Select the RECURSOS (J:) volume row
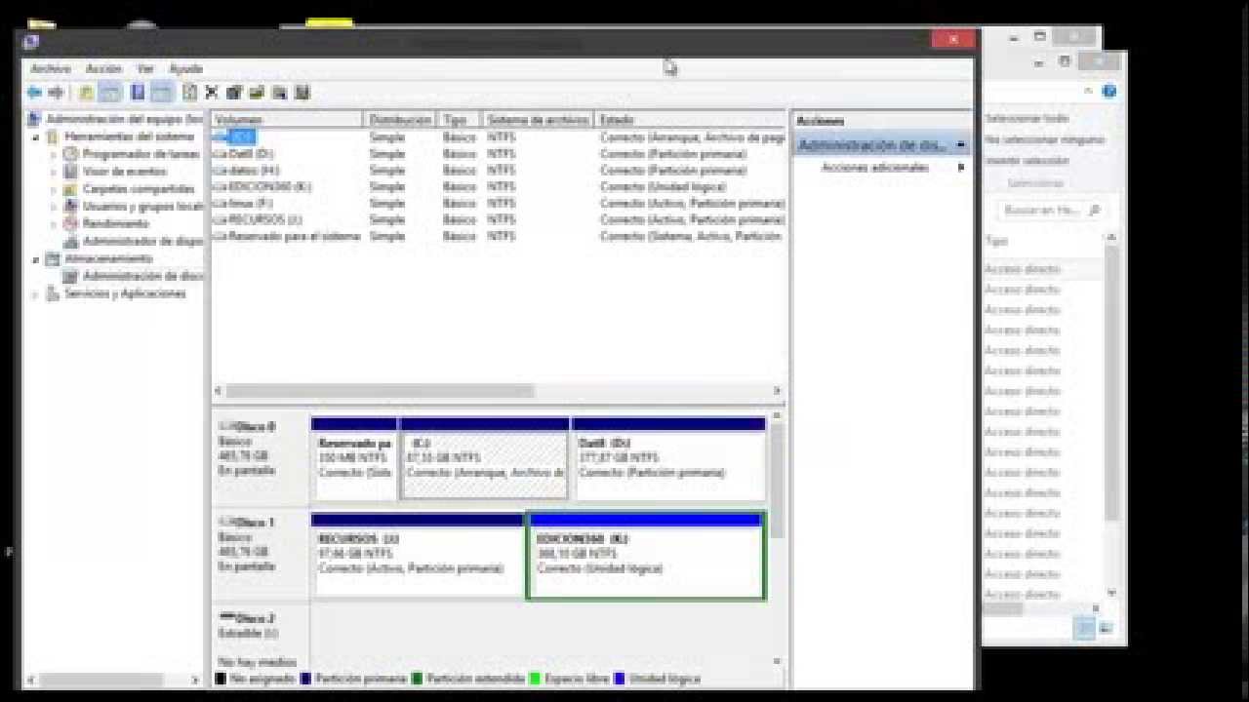This screenshot has height=702, width=1249. (x=499, y=219)
